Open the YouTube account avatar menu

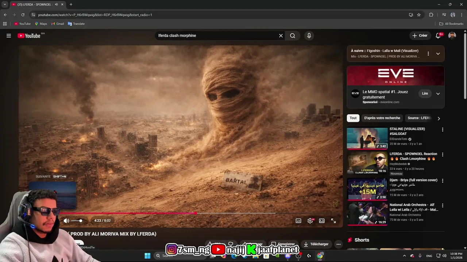[452, 36]
